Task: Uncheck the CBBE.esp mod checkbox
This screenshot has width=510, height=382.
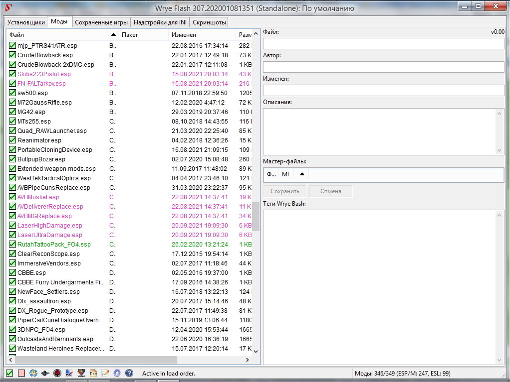Action: [12, 273]
